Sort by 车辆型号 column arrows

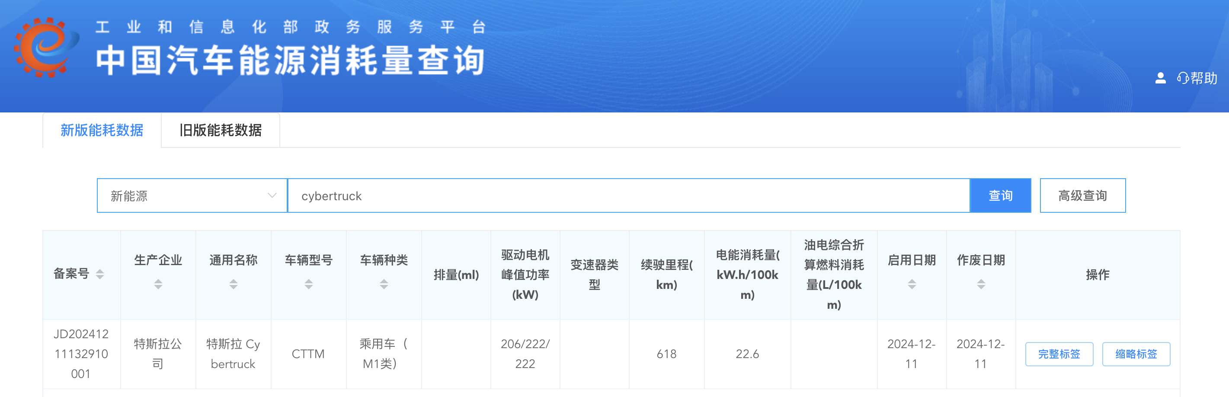(309, 285)
